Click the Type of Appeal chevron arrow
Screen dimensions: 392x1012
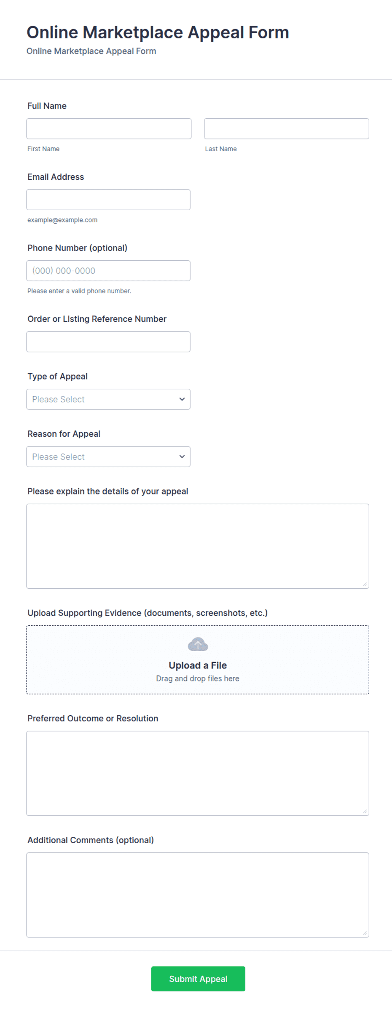tap(182, 399)
